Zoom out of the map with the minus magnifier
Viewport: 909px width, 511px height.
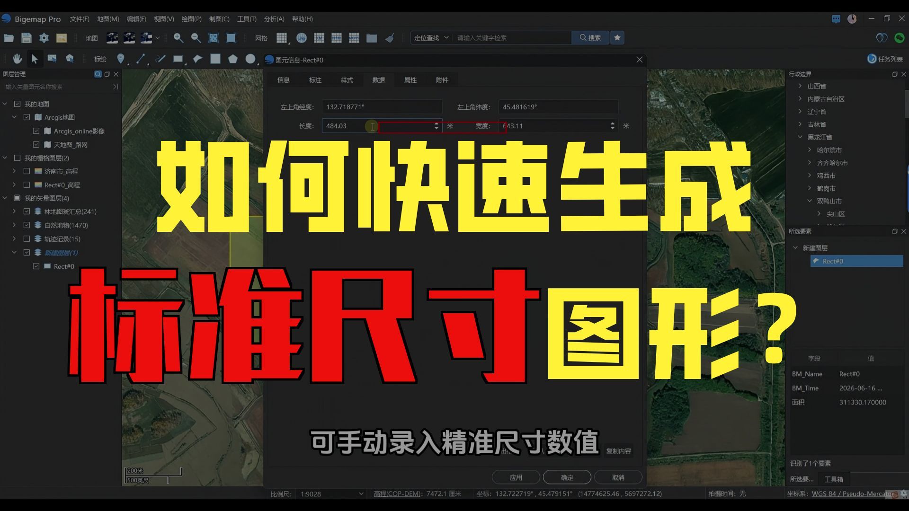coord(196,38)
